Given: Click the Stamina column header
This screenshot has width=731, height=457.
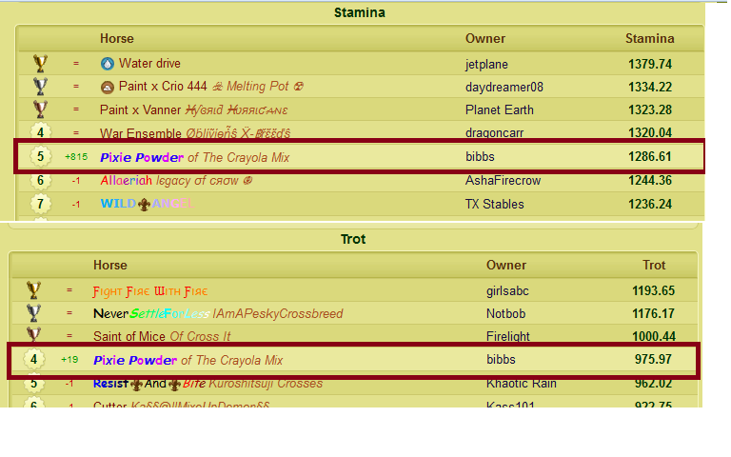Looking at the screenshot, I should pyautogui.click(x=649, y=39).
